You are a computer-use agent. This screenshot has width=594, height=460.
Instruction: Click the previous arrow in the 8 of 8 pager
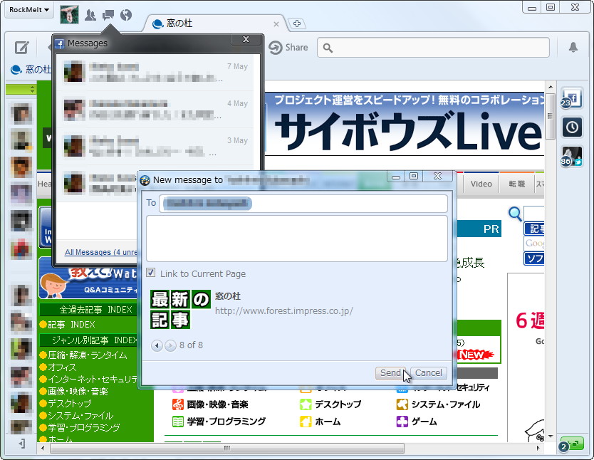[157, 346]
